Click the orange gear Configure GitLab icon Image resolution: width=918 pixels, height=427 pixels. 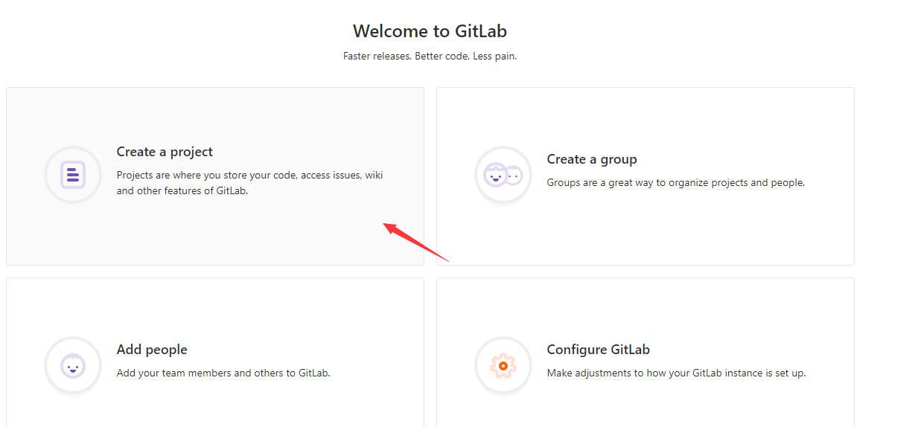pyautogui.click(x=503, y=365)
